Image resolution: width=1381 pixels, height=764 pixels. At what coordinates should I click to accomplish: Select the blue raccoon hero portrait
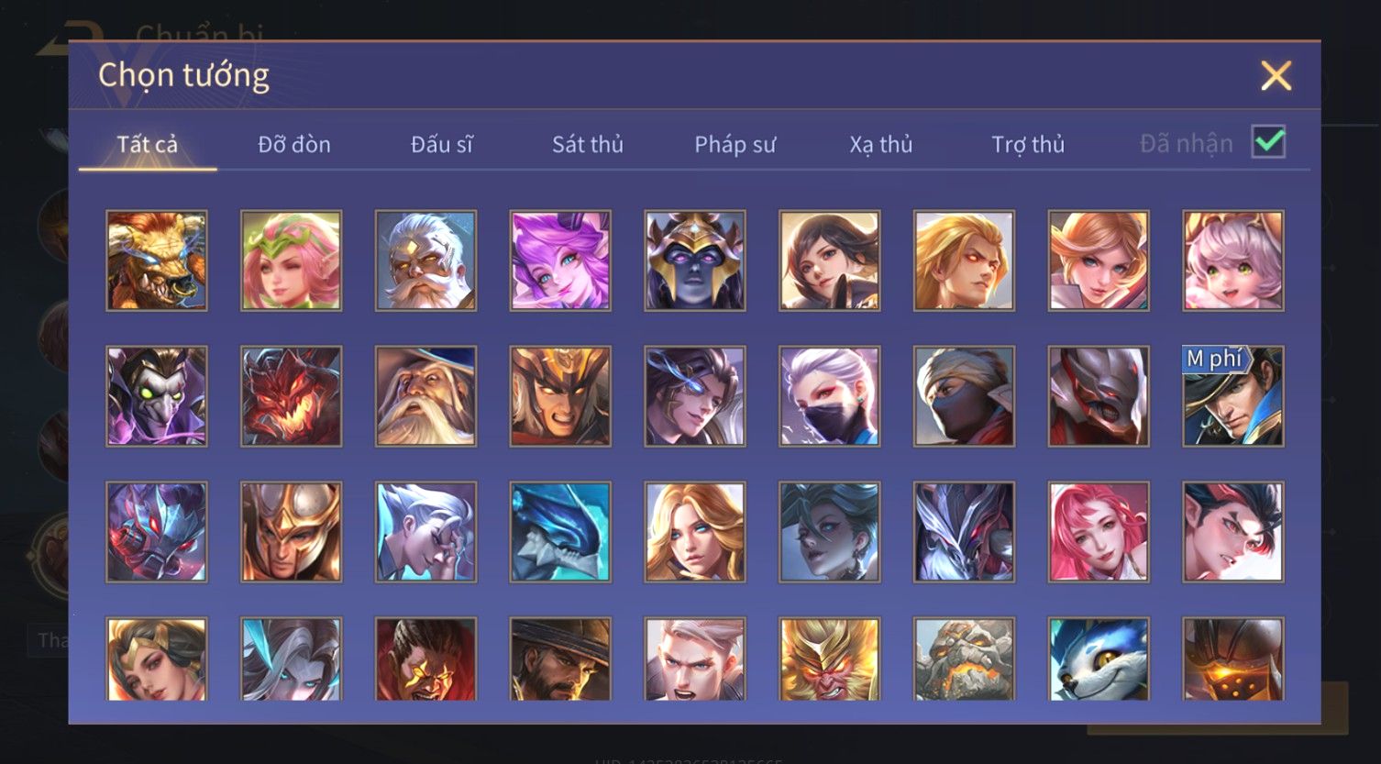pyautogui.click(x=1099, y=659)
